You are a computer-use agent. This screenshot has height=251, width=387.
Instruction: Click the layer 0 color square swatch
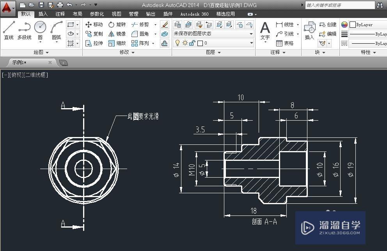point(200,43)
